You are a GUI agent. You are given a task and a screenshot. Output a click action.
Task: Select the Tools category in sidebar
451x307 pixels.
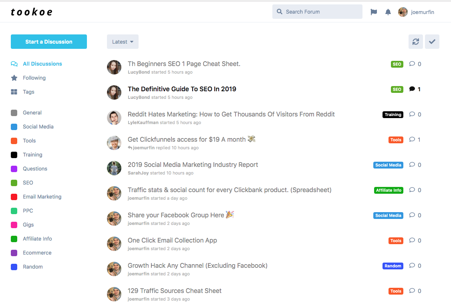tap(29, 140)
